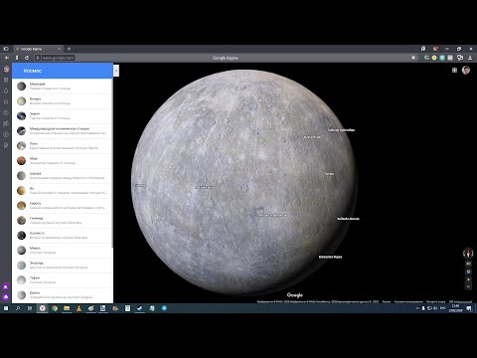This screenshot has height=358, width=477.
Task: Select Enceladus (Энцелад) in the list
Action: 63,266
